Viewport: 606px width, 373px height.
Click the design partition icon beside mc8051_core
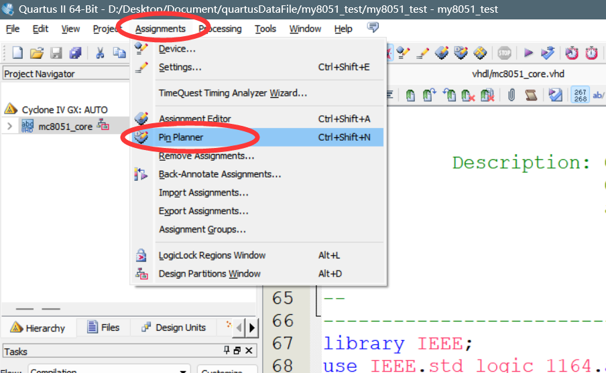pos(103,125)
